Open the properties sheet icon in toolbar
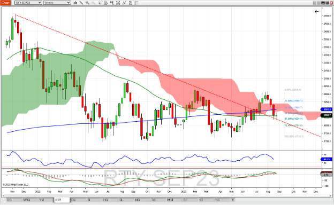Viewport: 334px width, 205px height. [x=131, y=3]
